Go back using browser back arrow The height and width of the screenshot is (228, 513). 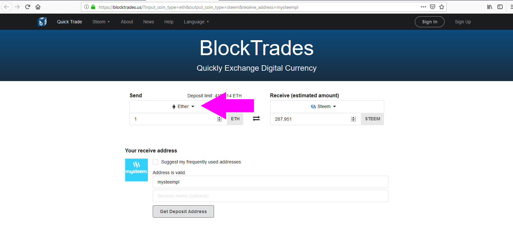[x=6, y=7]
